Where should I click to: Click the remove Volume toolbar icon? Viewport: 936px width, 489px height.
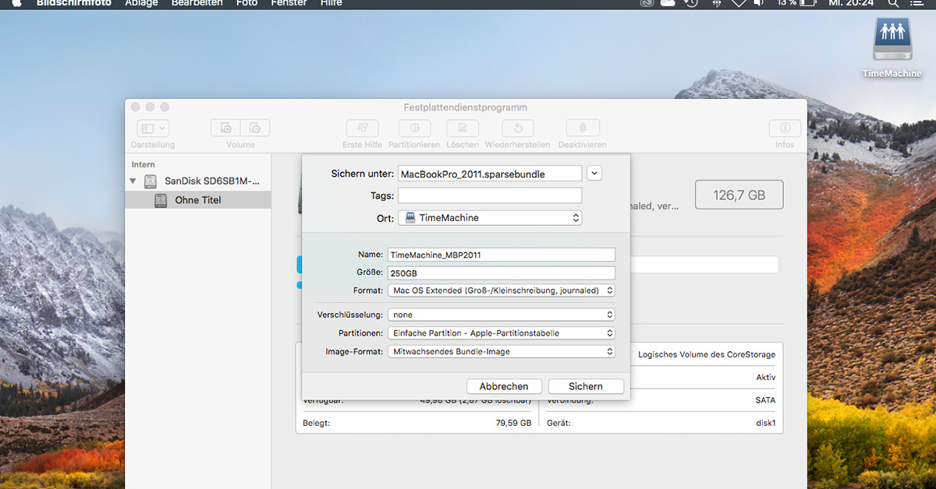(255, 128)
